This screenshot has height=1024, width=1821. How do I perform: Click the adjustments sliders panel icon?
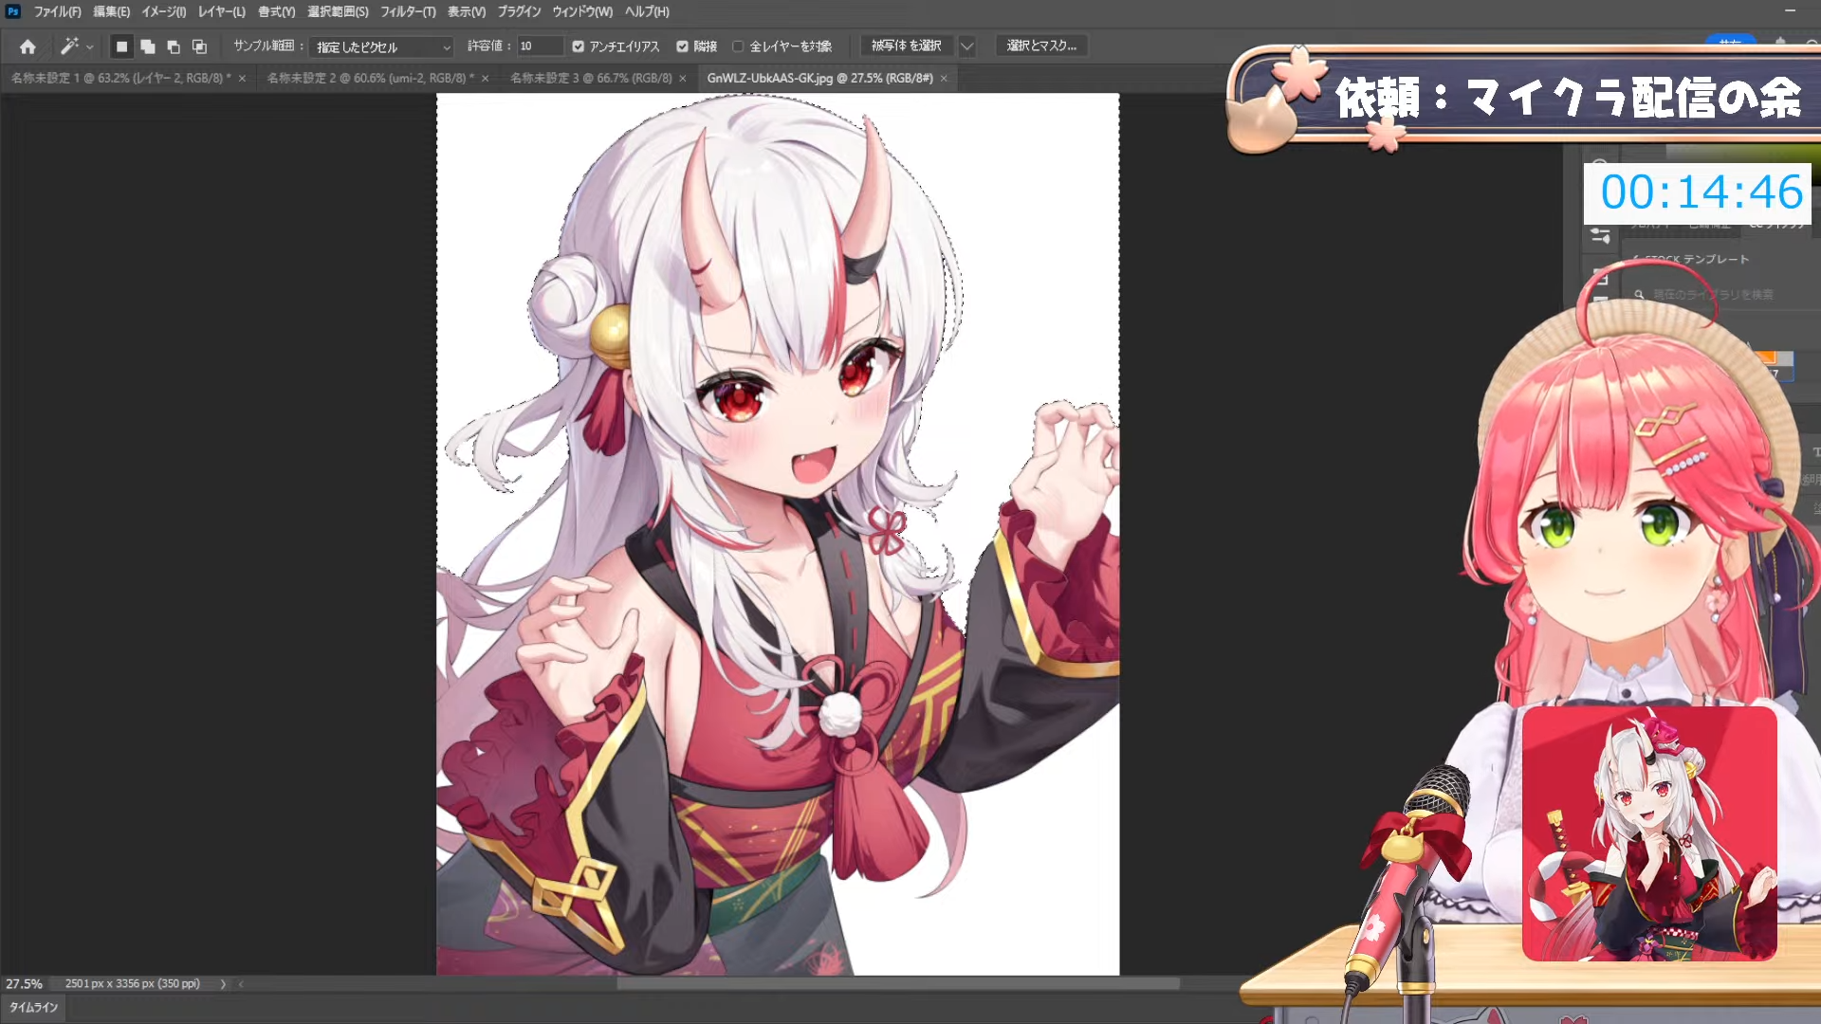pyautogui.click(x=1600, y=235)
